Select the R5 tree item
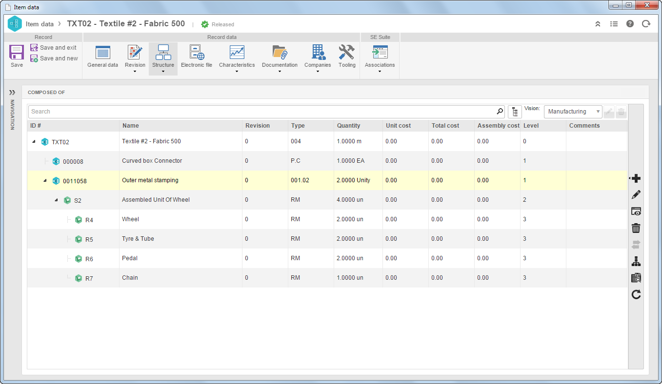Screen dimensions: 662x384 89,240
